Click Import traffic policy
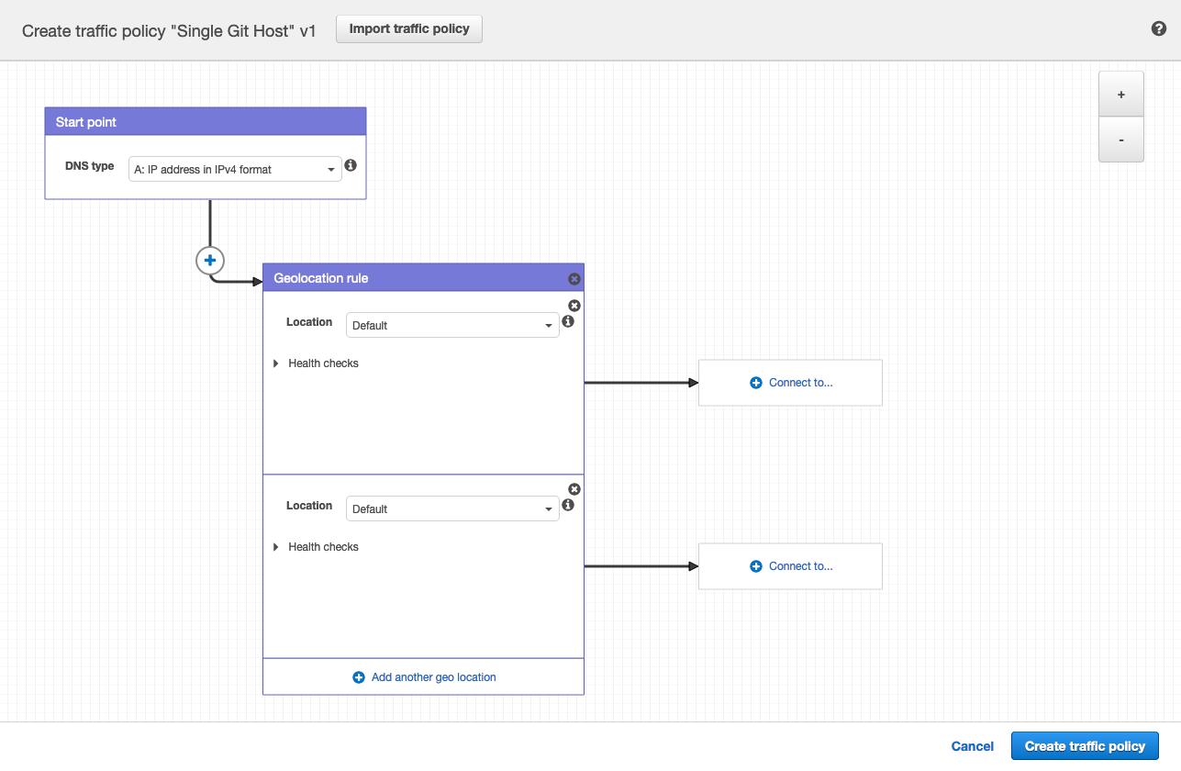This screenshot has width=1181, height=771. tap(408, 28)
